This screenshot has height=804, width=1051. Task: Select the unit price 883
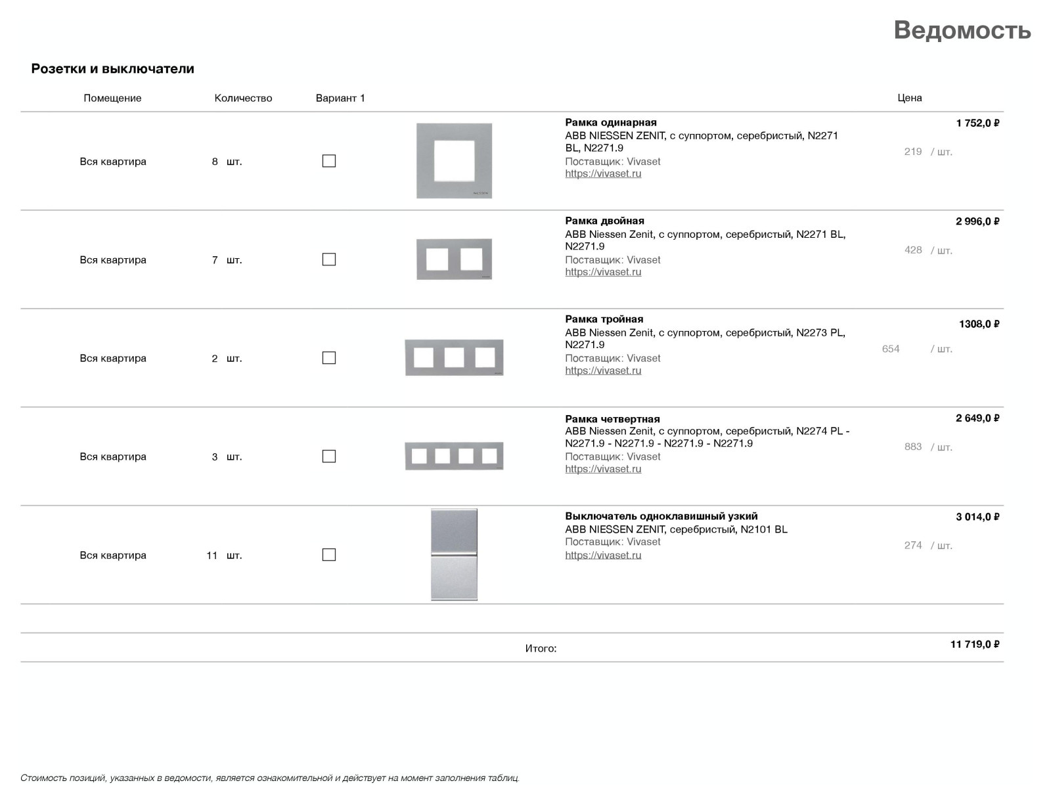tap(913, 447)
